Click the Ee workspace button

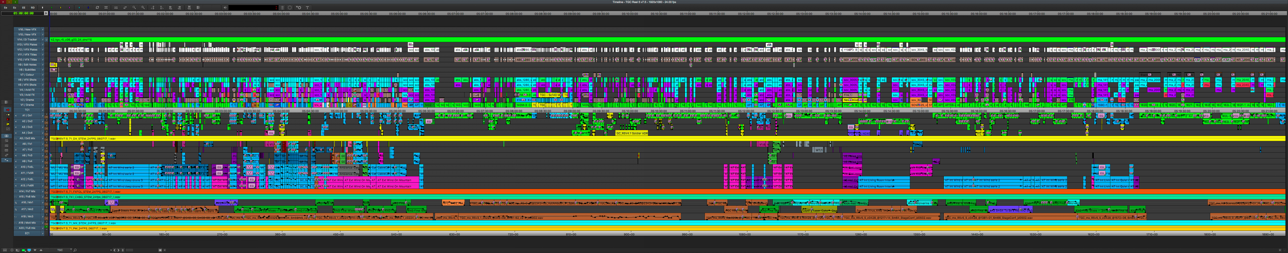pyautogui.click(x=5, y=7)
